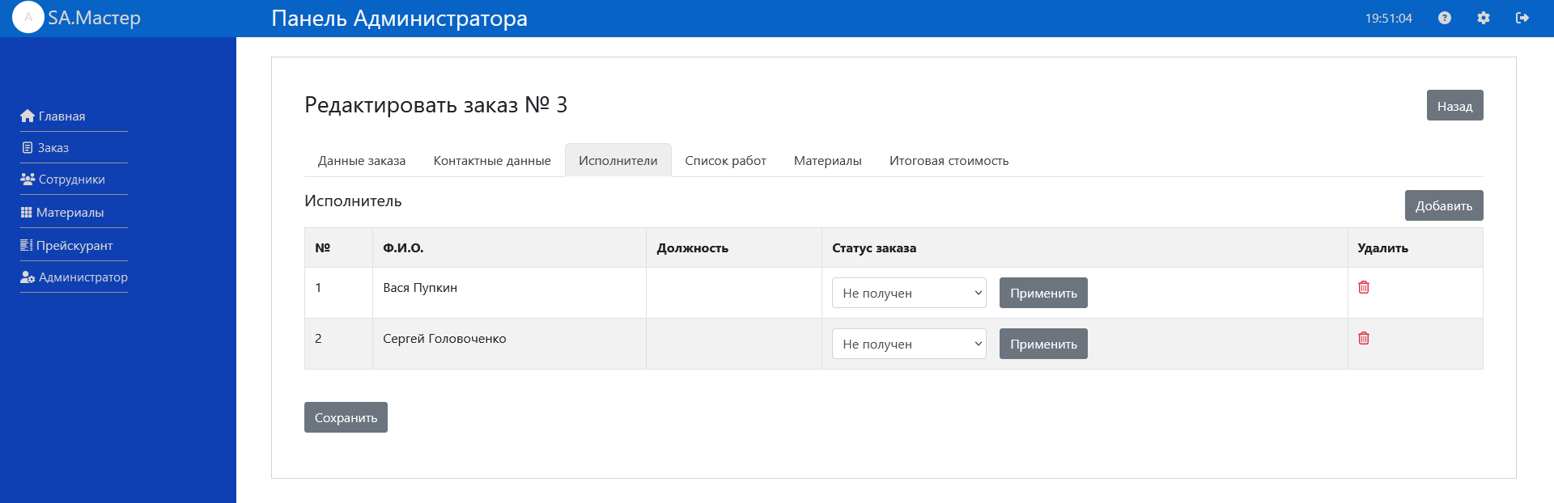This screenshot has width=1554, height=503.
Task: Open Заказ page in sidebar
Action: point(53,147)
